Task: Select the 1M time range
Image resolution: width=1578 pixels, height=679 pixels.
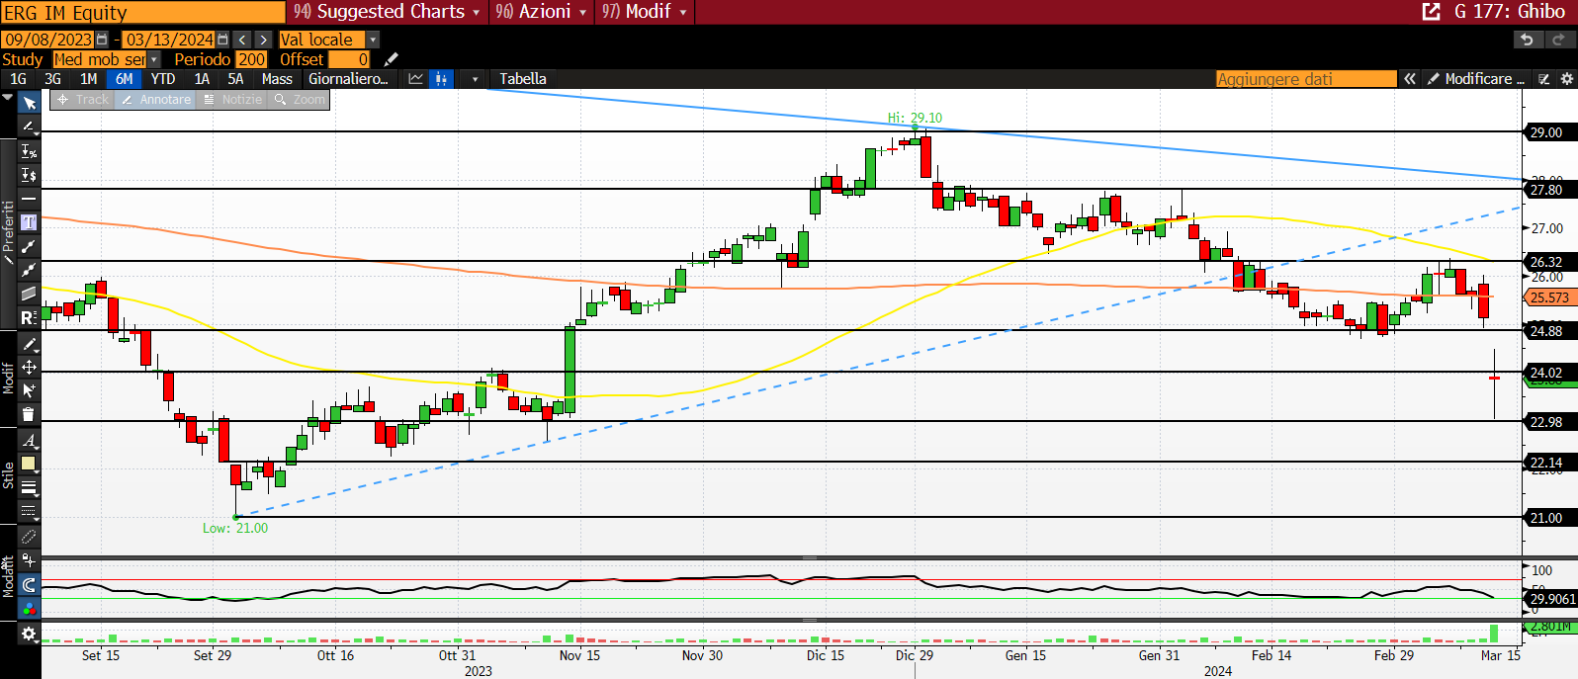Action: tap(88, 79)
